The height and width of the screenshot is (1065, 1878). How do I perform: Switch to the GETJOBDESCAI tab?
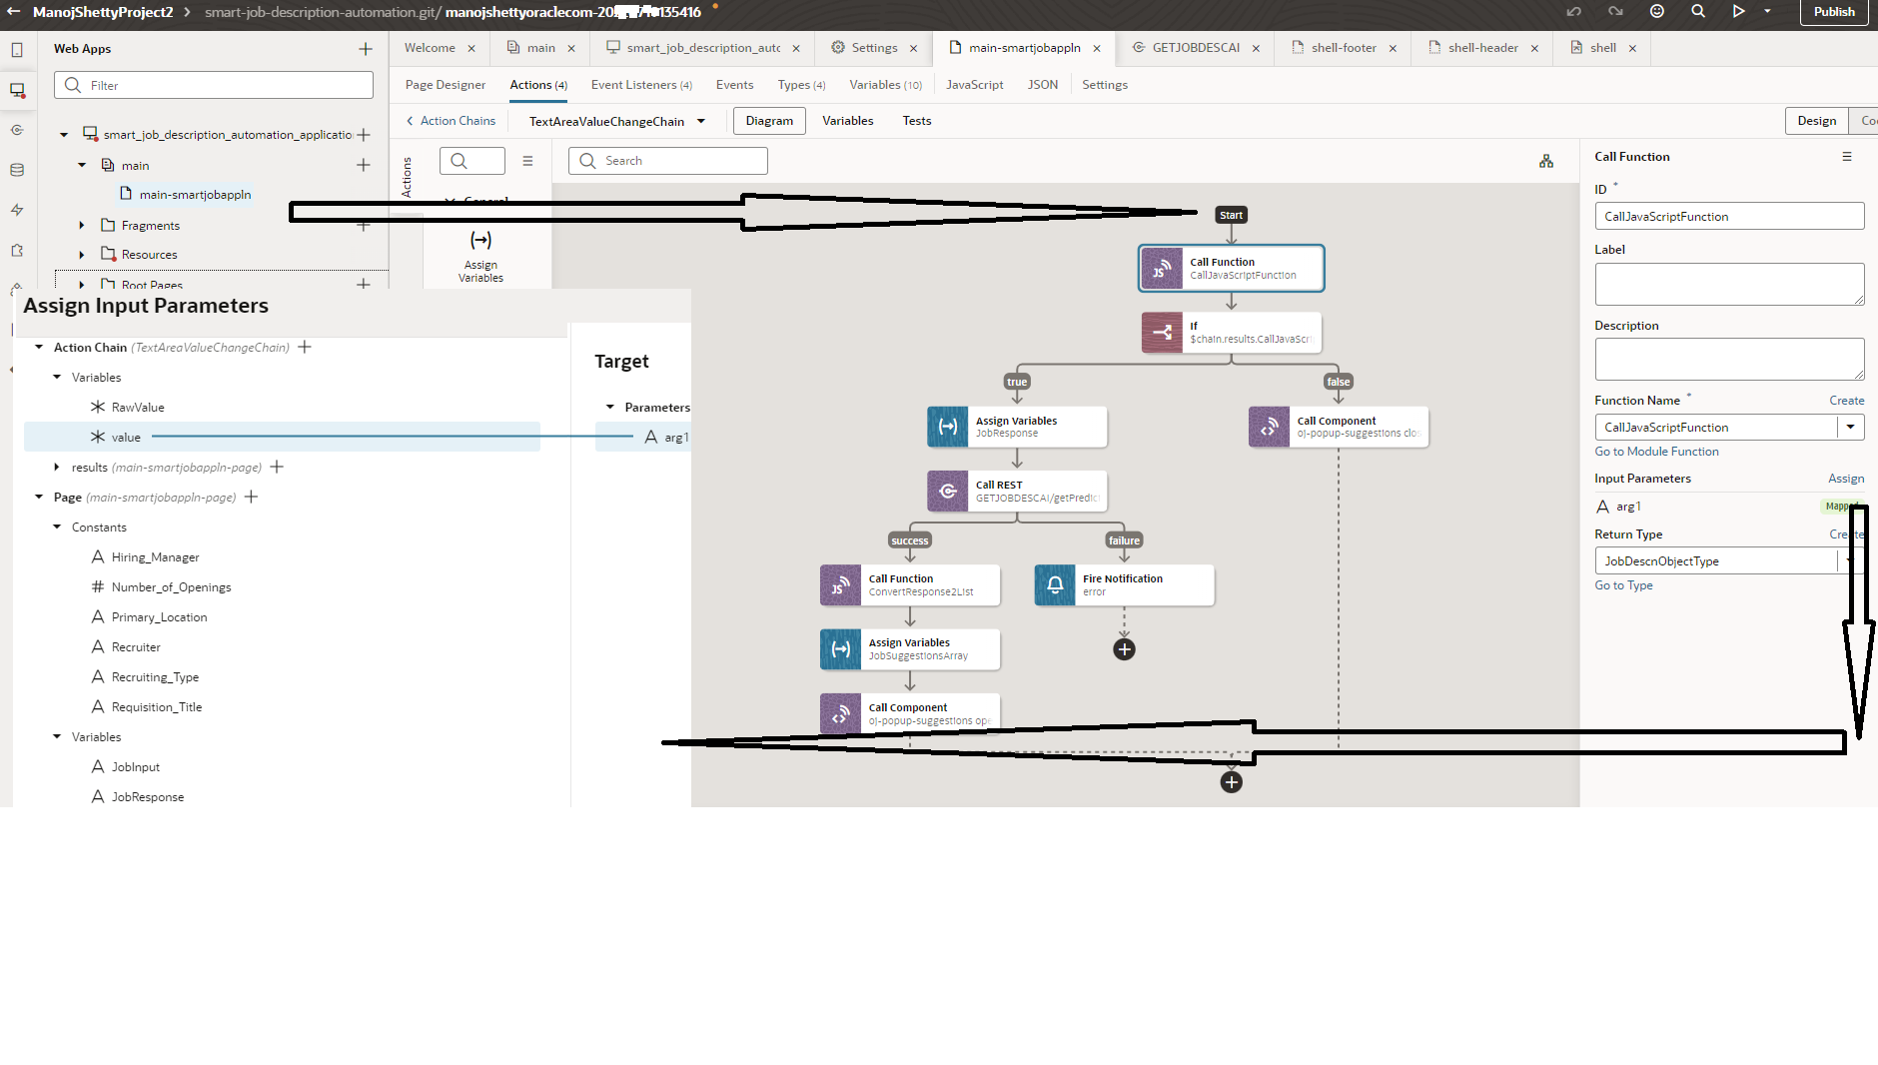(x=1195, y=47)
